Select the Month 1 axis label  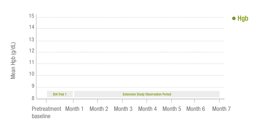click(74, 109)
